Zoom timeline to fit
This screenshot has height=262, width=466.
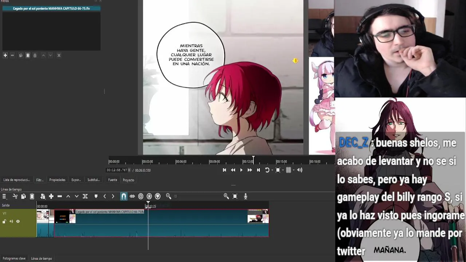point(235,196)
